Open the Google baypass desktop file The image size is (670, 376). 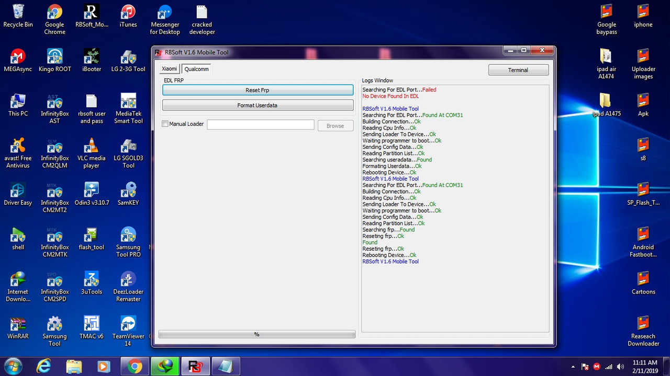607,20
